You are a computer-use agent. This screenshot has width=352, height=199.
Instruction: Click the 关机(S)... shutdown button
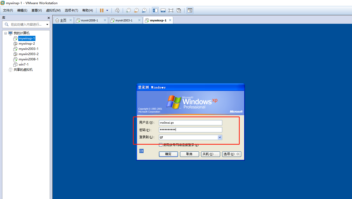[211, 154]
